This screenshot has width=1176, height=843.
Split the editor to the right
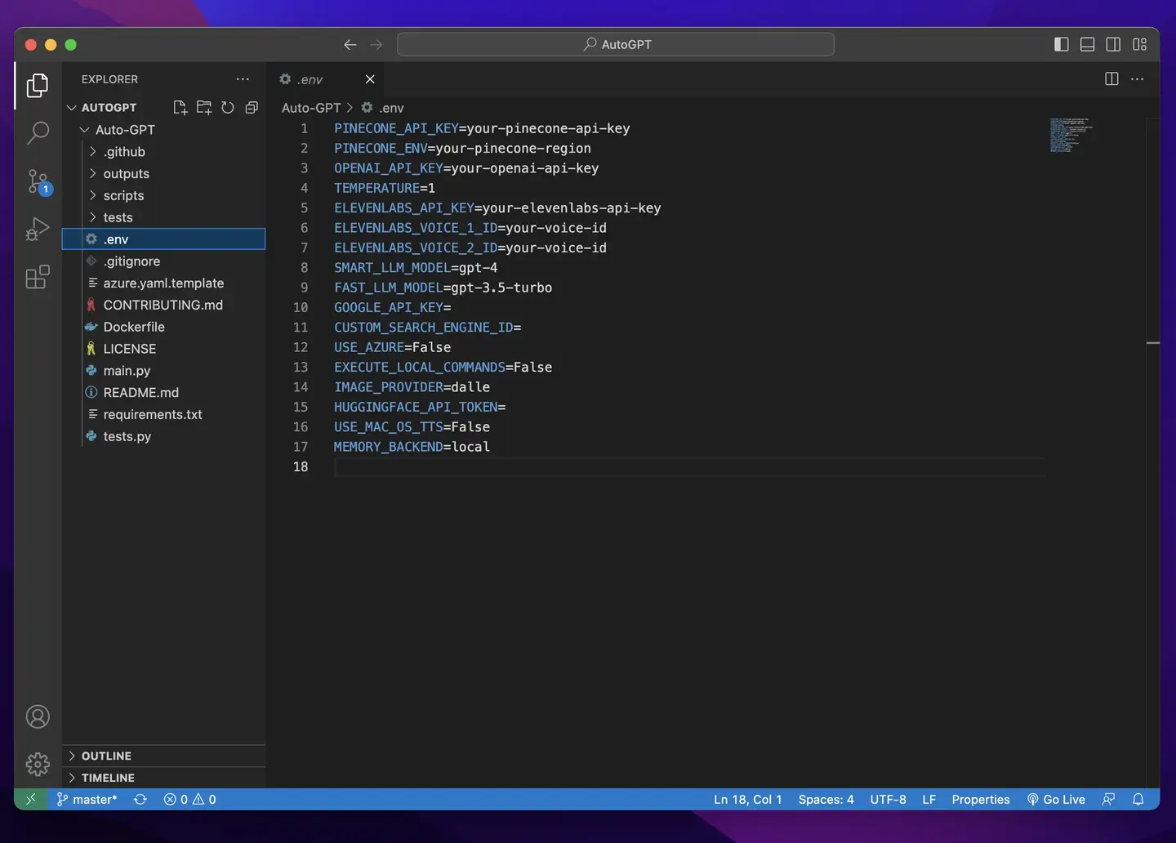click(1111, 79)
